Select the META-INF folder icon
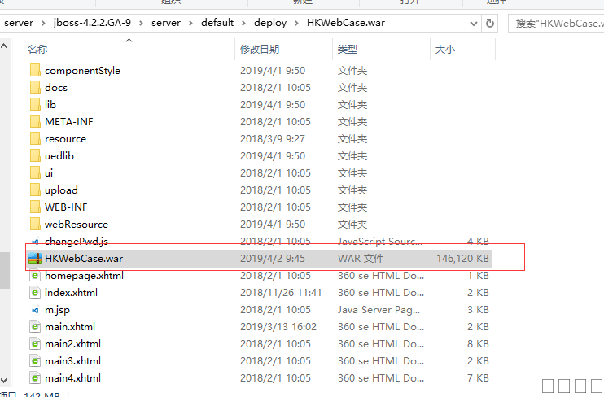604x397 pixels. click(35, 122)
